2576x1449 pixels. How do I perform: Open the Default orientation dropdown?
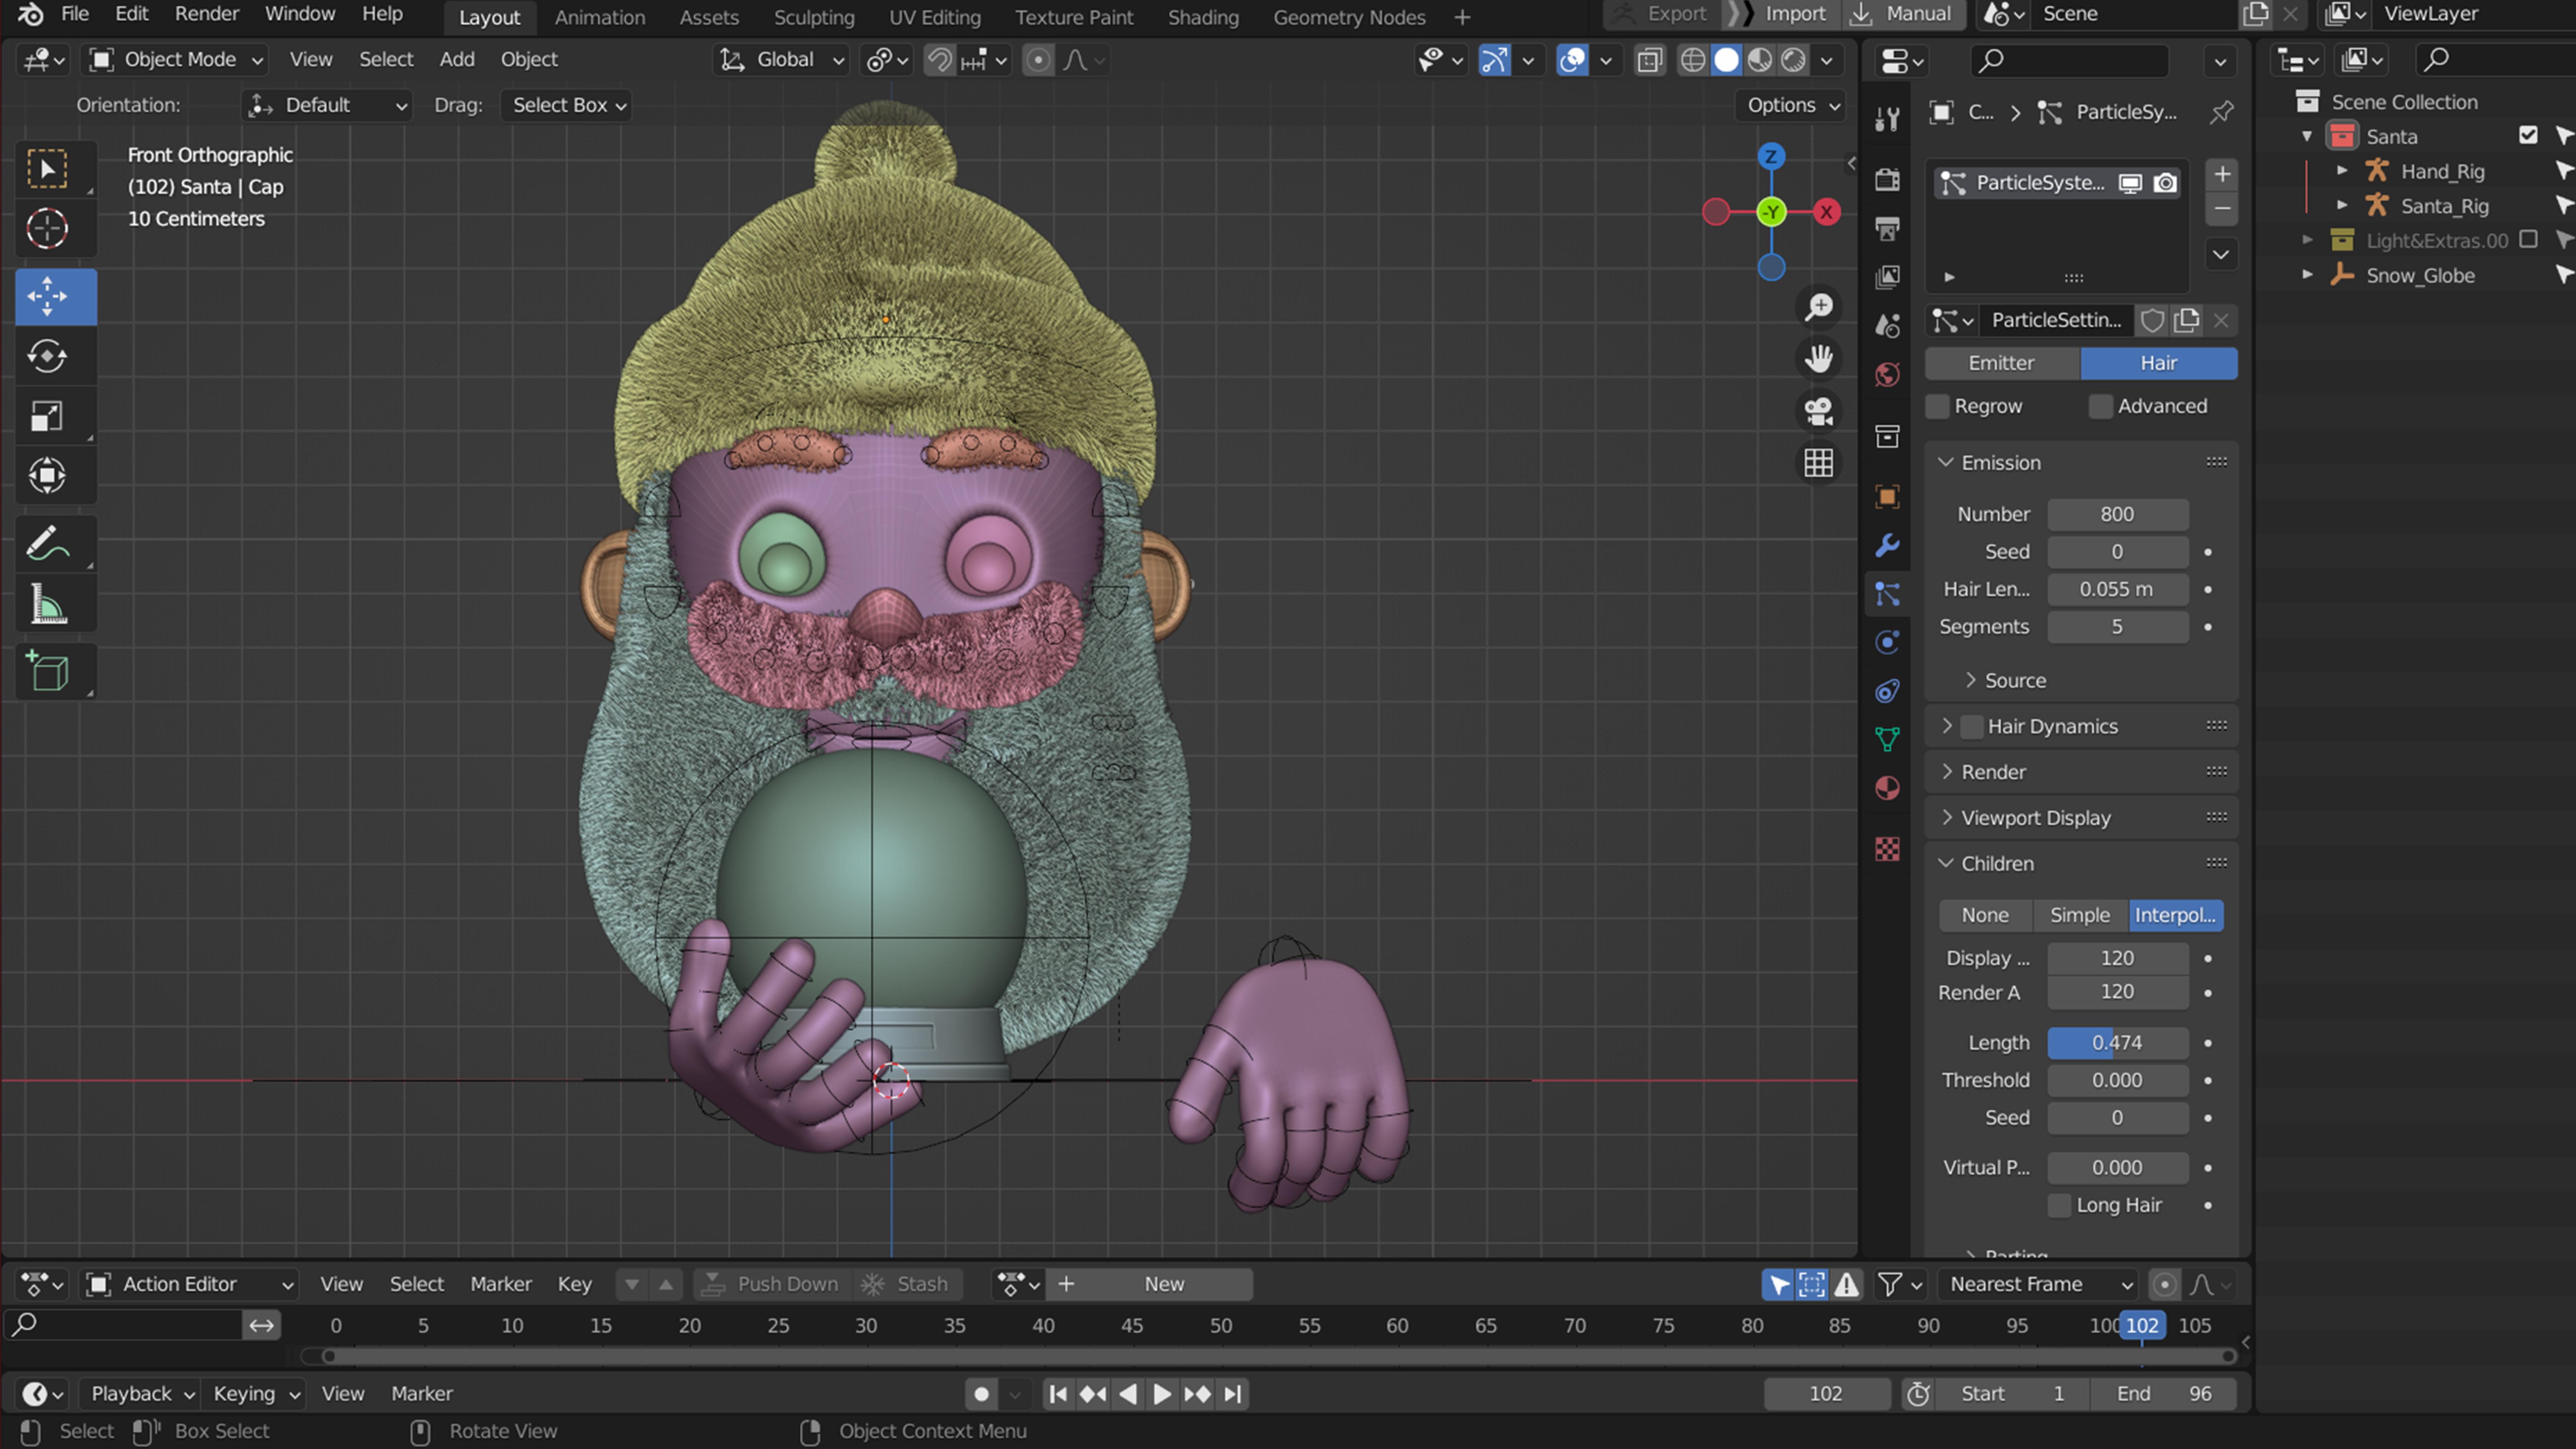327,106
